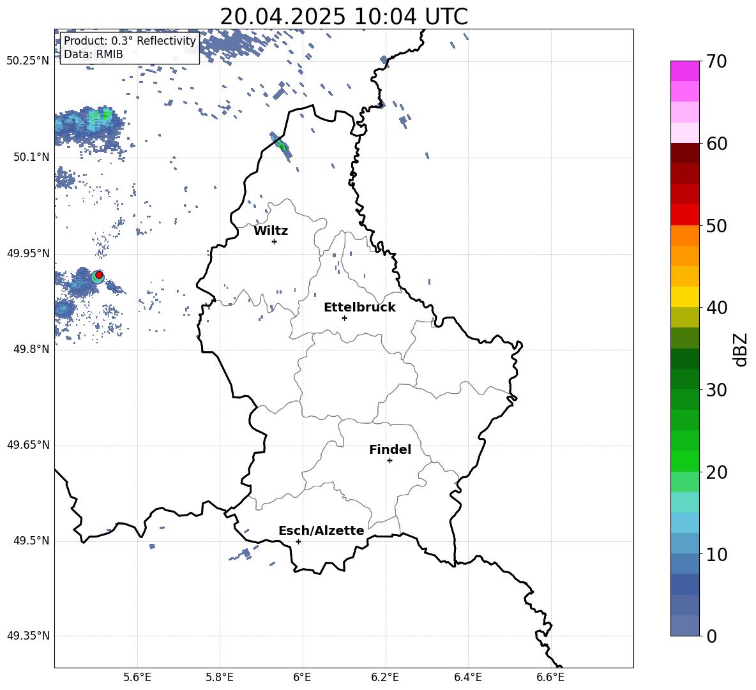Pick the bright red colorbar segment above 50
The height and width of the screenshot is (690, 756).
tap(685, 215)
